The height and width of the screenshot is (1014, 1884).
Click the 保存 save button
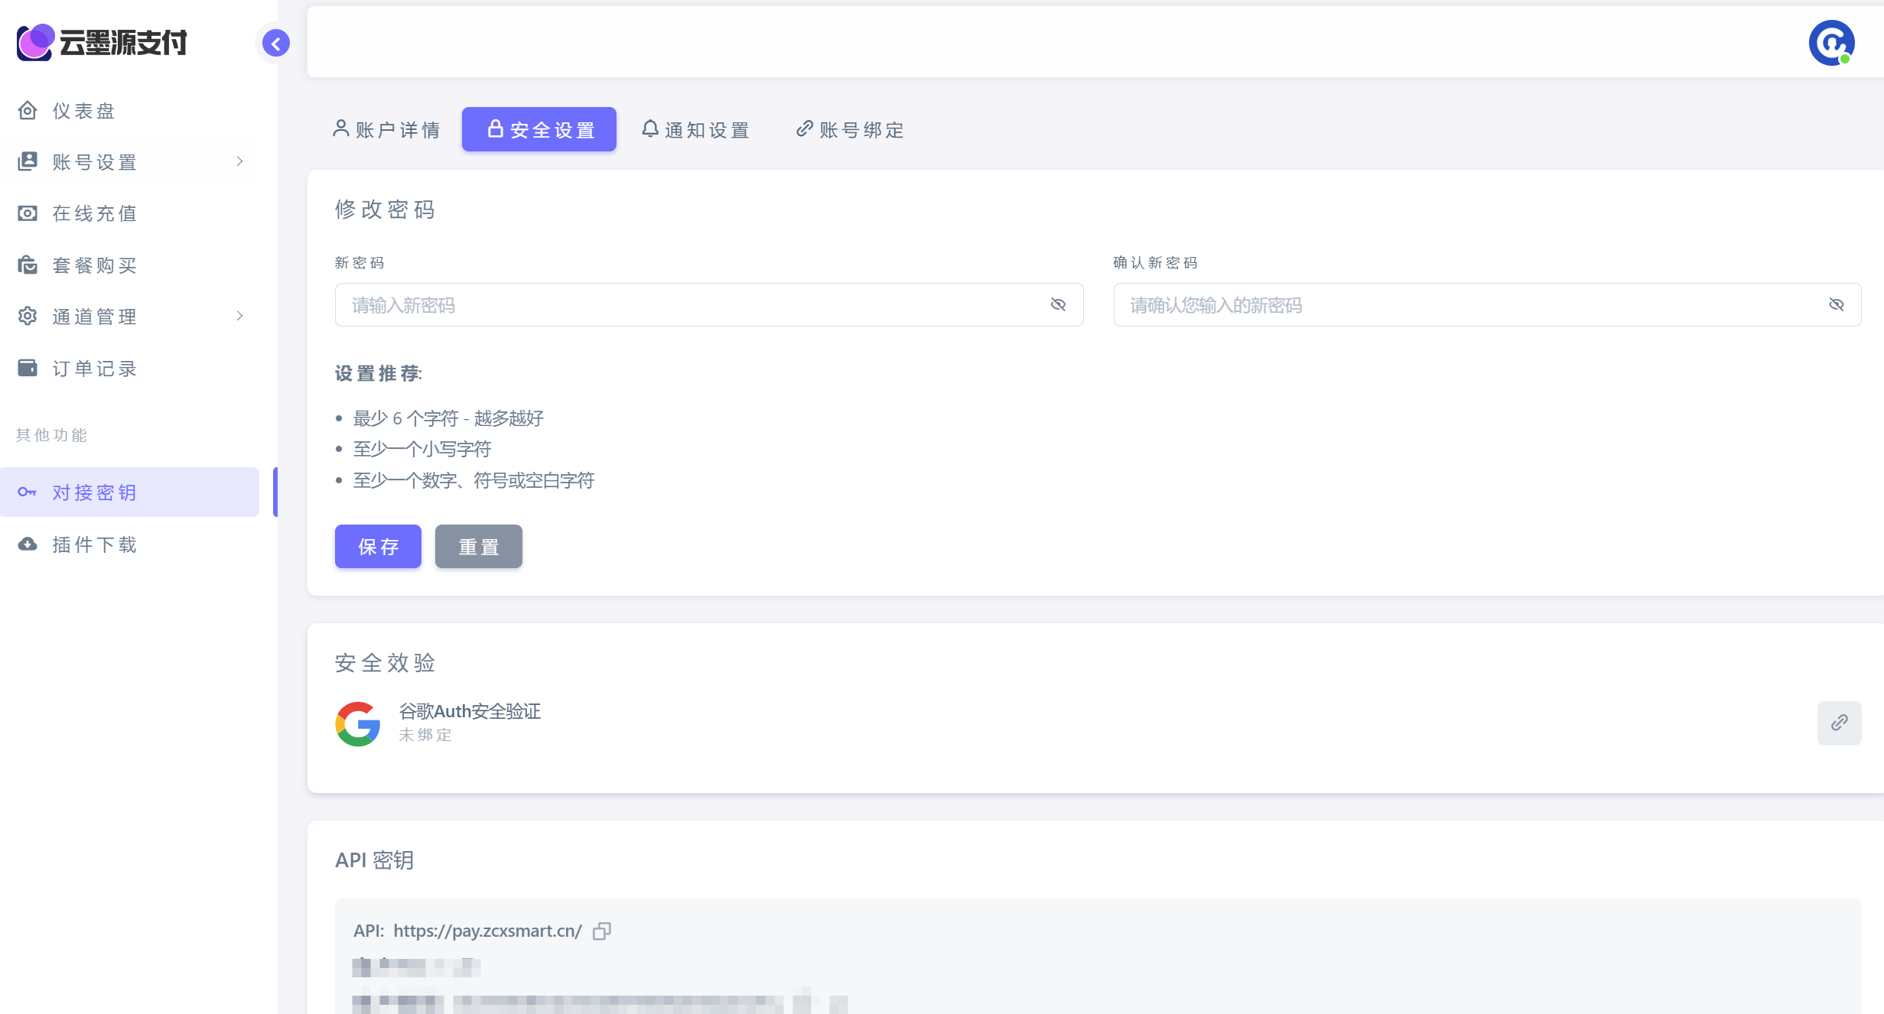(x=378, y=547)
